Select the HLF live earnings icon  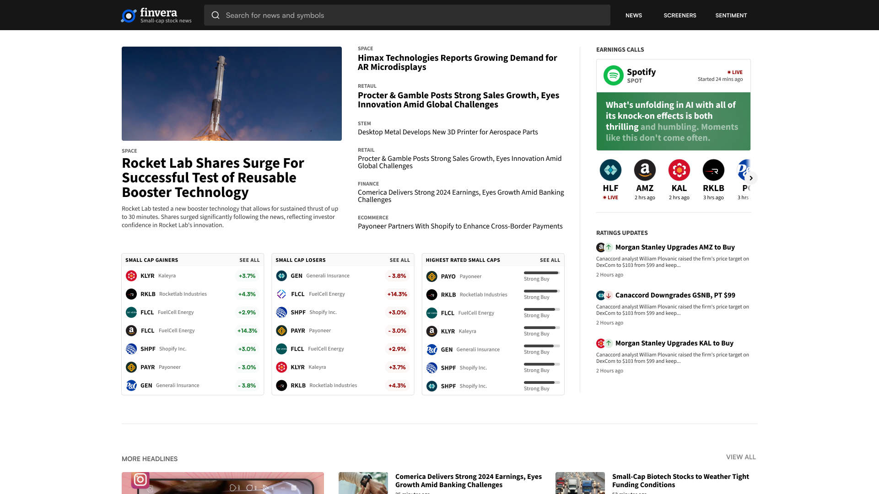pyautogui.click(x=610, y=170)
